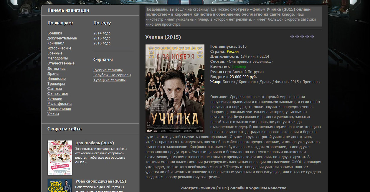Open the Про Любовь poster thumbnail
The height and width of the screenshot is (192, 370).
(60, 158)
